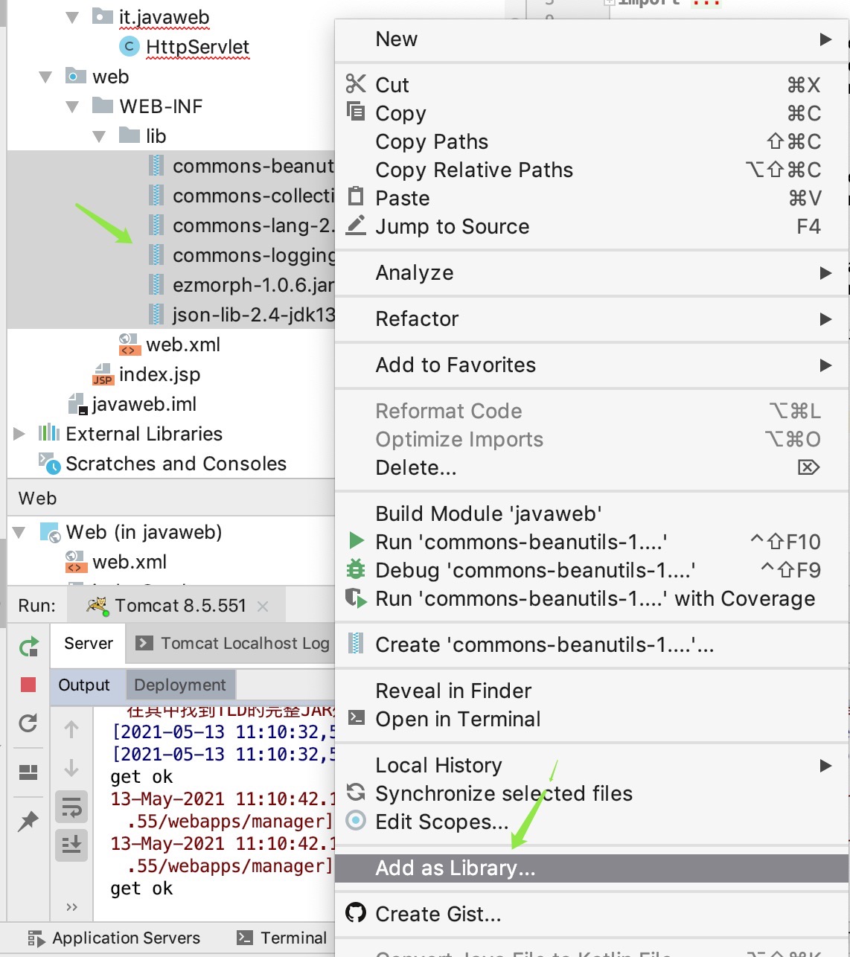Toggle scroll to end of output
Screen dimensions: 850x957
click(71, 845)
